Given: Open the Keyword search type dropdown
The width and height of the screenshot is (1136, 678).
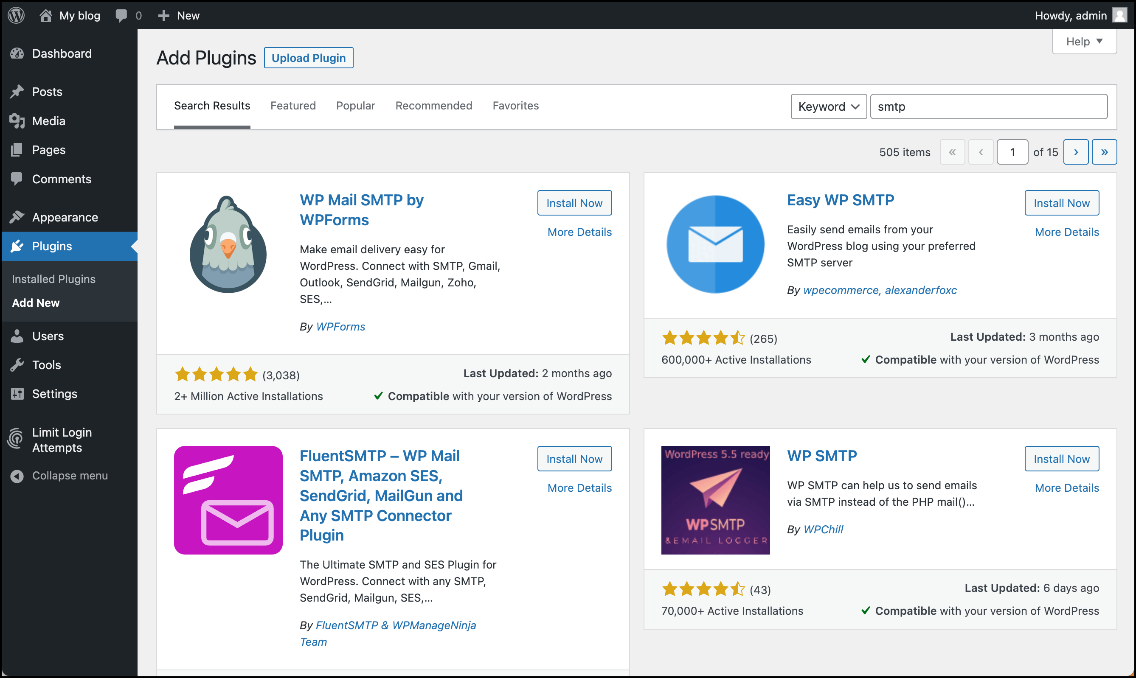Looking at the screenshot, I should [828, 106].
